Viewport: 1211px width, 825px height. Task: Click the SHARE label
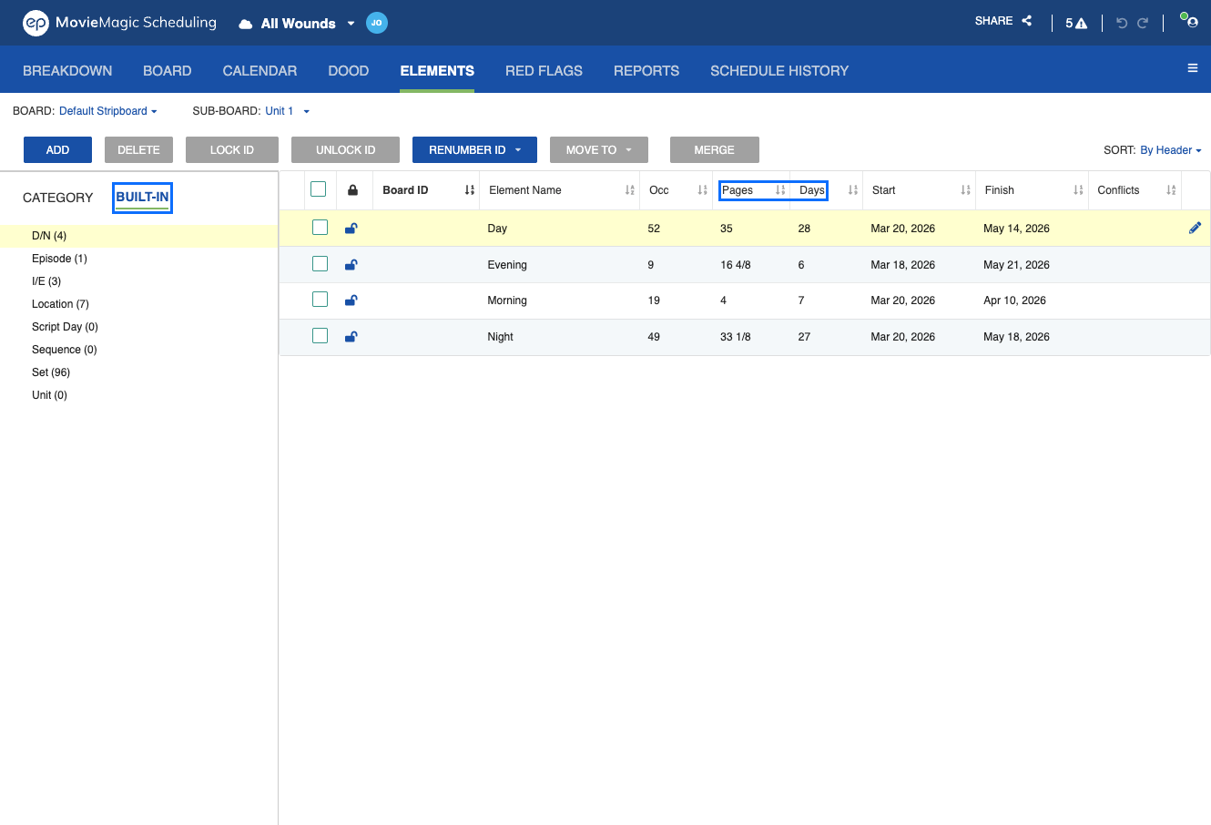(993, 20)
